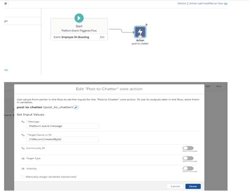This screenshot has height=191, width=249.
Task: Click the settings gear icon at top left
Action: (x=5, y=3)
